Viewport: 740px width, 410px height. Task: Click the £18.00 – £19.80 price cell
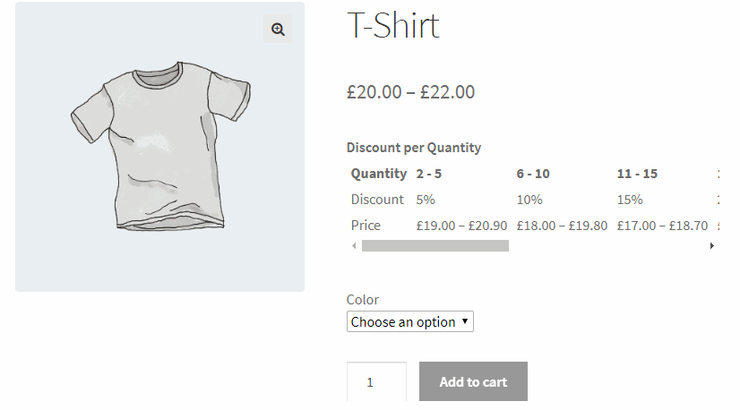(x=562, y=226)
